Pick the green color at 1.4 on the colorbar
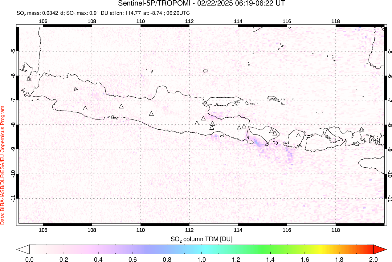 coord(270,249)
